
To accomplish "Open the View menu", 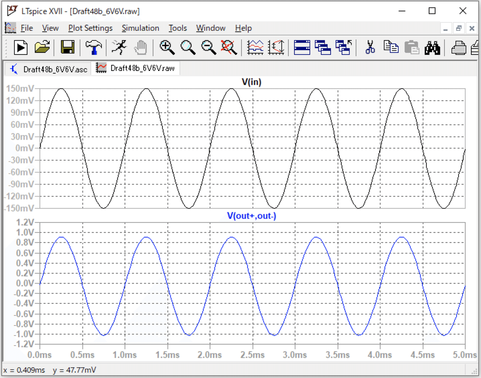I will point(51,28).
